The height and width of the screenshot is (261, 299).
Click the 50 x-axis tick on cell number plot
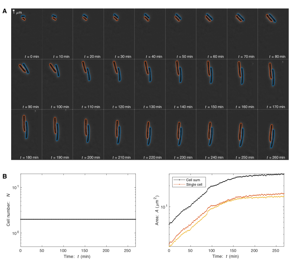click(x=42, y=251)
